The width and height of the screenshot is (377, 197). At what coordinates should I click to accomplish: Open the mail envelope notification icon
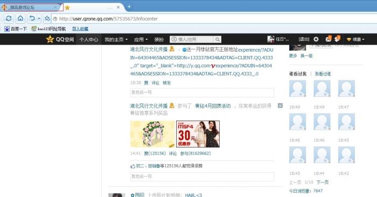(x=328, y=39)
